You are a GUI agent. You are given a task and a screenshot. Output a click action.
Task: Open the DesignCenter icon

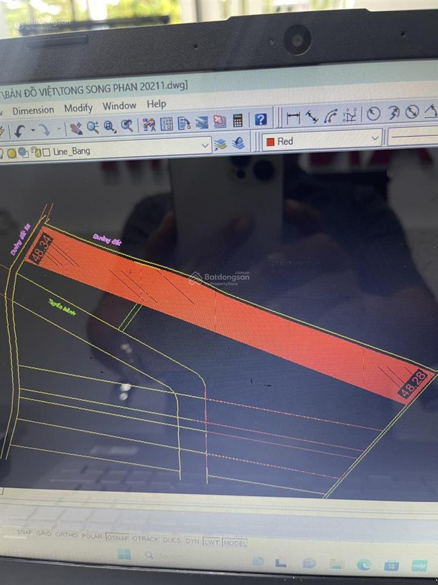pyautogui.click(x=167, y=124)
